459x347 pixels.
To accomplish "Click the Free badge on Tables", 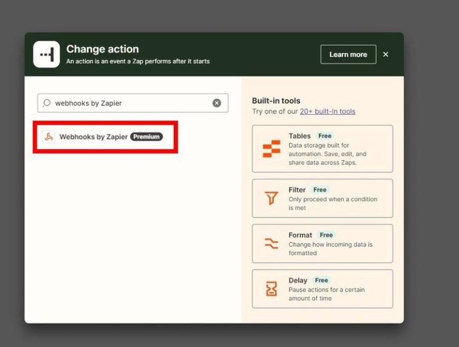I will (x=325, y=136).
